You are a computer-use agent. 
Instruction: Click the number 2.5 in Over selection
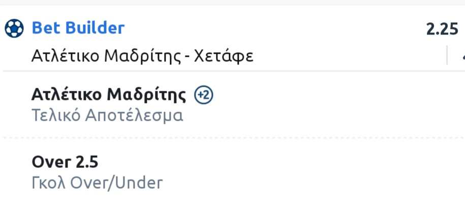click(x=87, y=162)
